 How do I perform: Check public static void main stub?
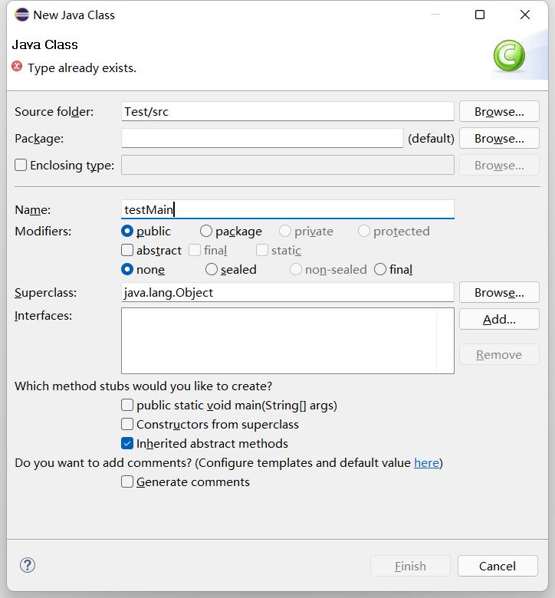(x=127, y=405)
